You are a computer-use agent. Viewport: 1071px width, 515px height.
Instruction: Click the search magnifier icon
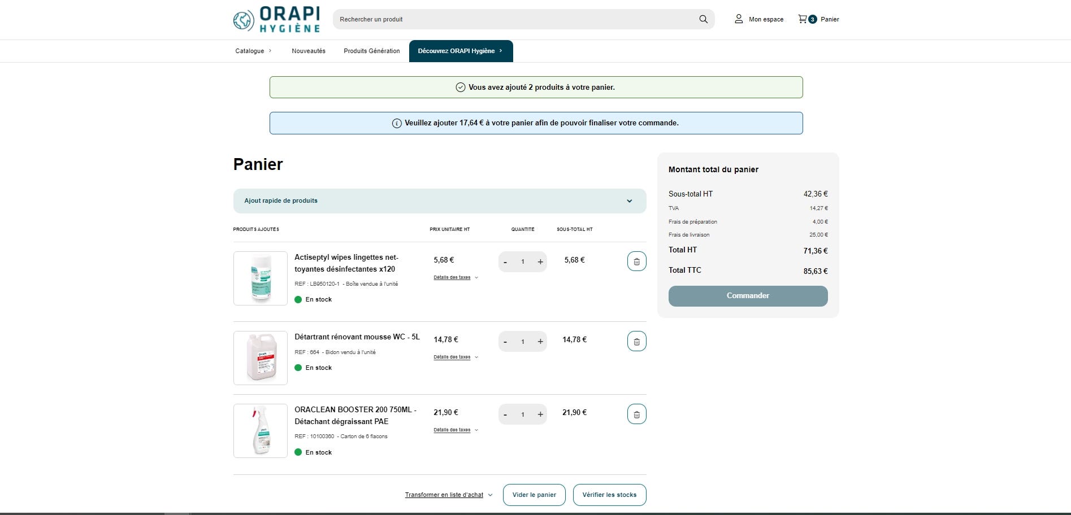(x=703, y=19)
